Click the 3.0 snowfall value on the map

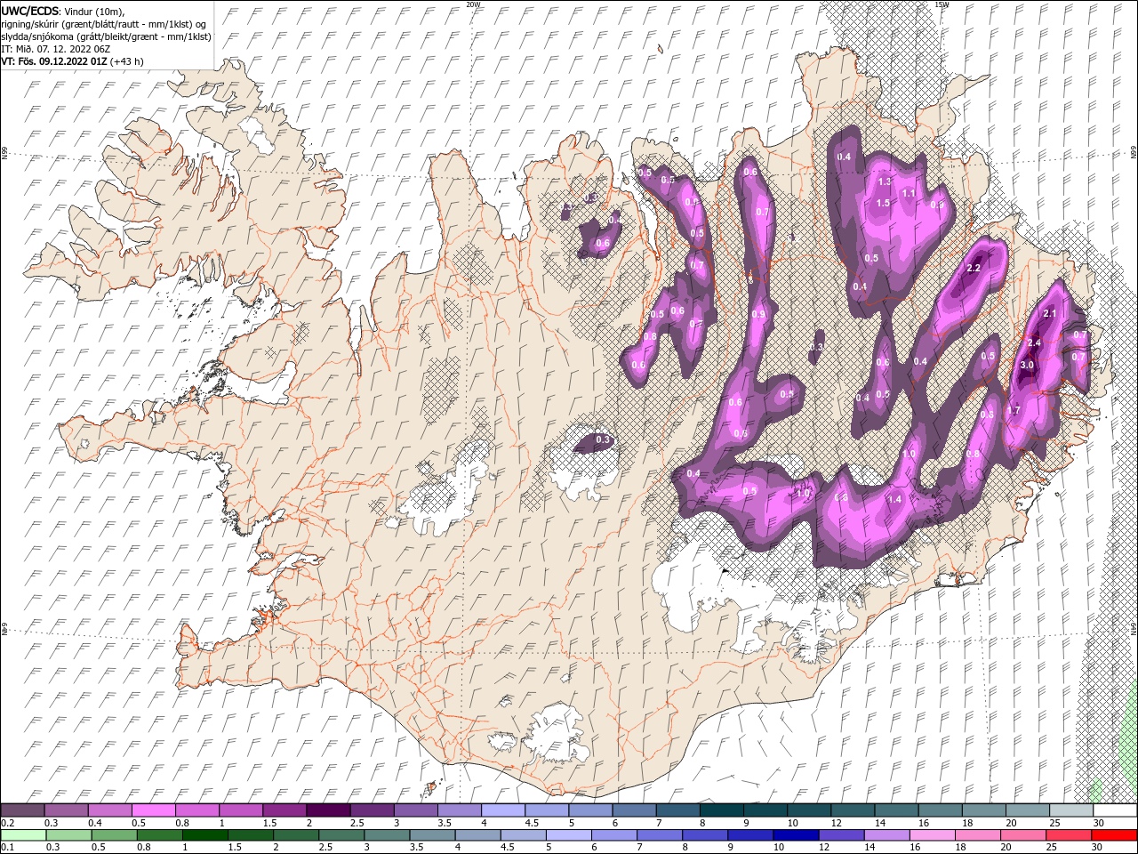1027,365
